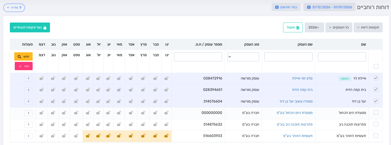Toggle January lock for תעשיות הזוהר
Viewport: 391px width, 145px height.
click(x=166, y=136)
